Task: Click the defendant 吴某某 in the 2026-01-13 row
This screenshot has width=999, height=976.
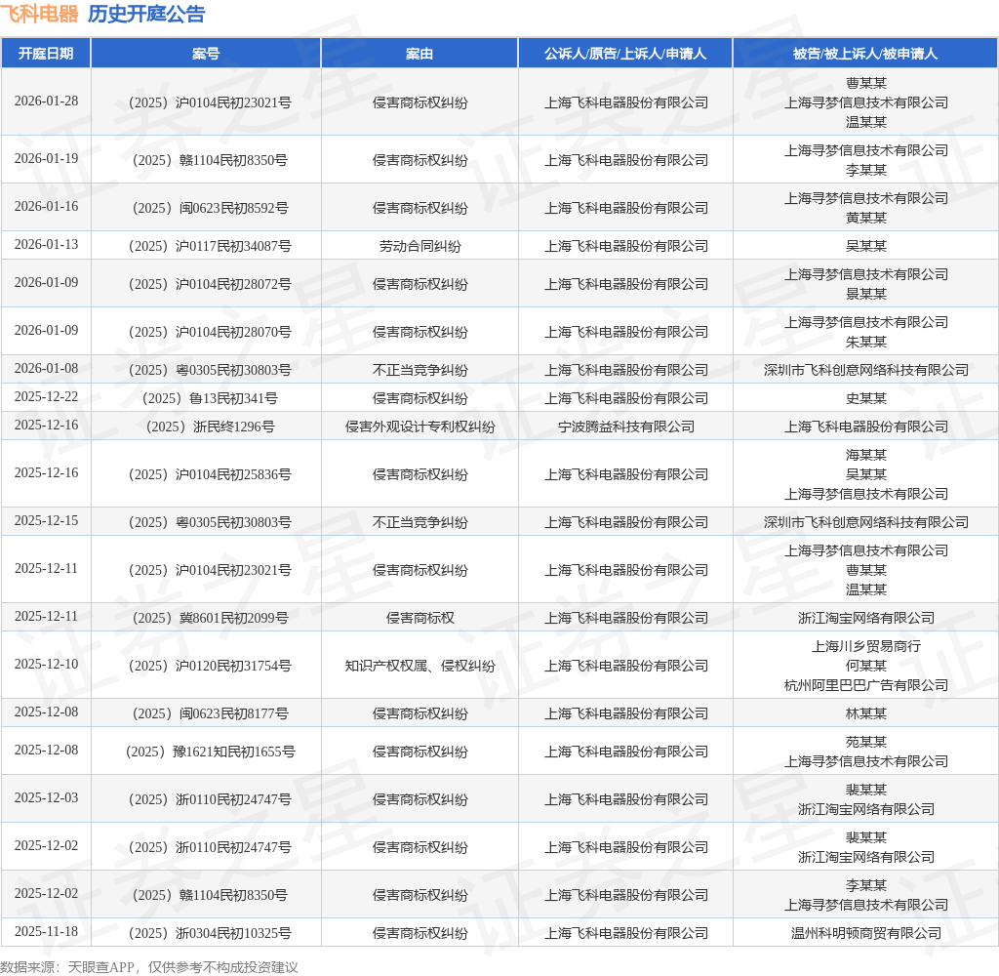Action: pos(866,246)
